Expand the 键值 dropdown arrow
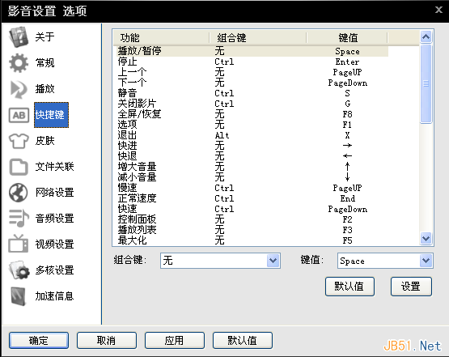This screenshot has width=449, height=357. [426, 261]
